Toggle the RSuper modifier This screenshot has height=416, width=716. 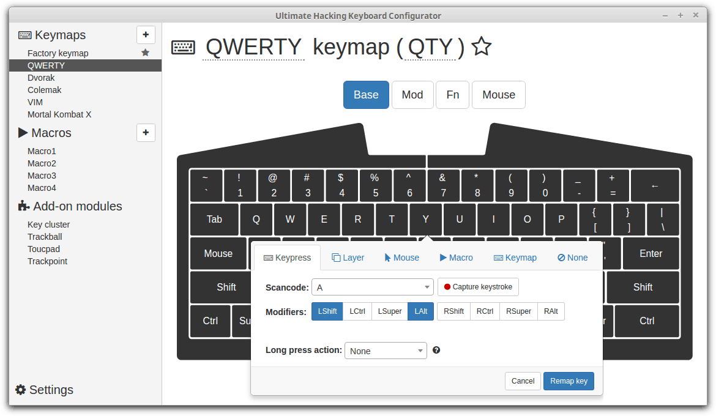click(518, 311)
